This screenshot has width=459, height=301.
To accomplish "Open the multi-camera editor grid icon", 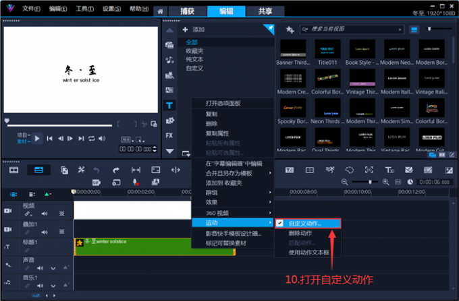I will click(310, 170).
